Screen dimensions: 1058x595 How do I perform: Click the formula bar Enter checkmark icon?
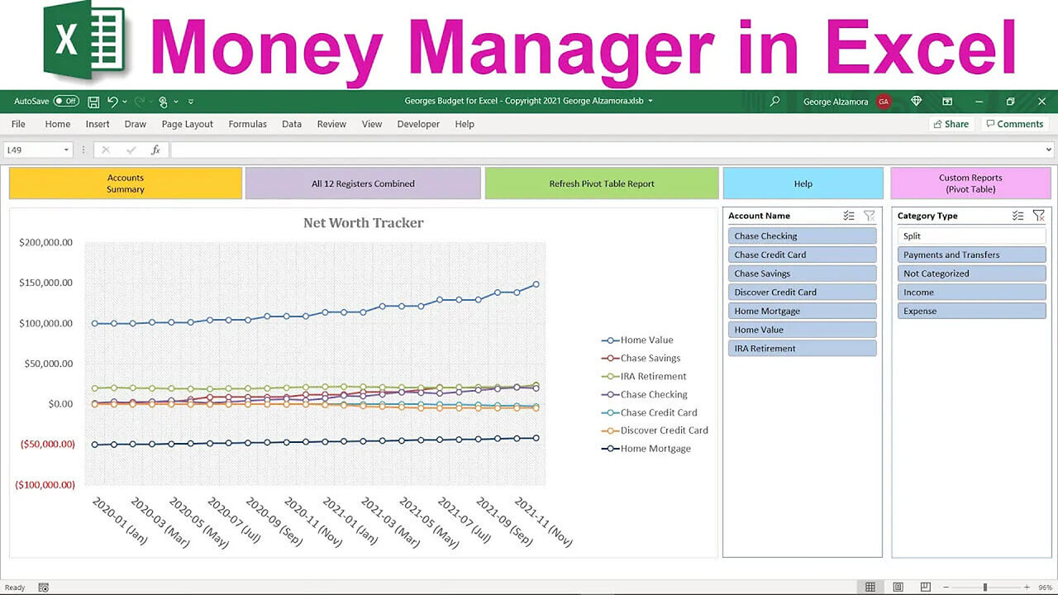131,150
